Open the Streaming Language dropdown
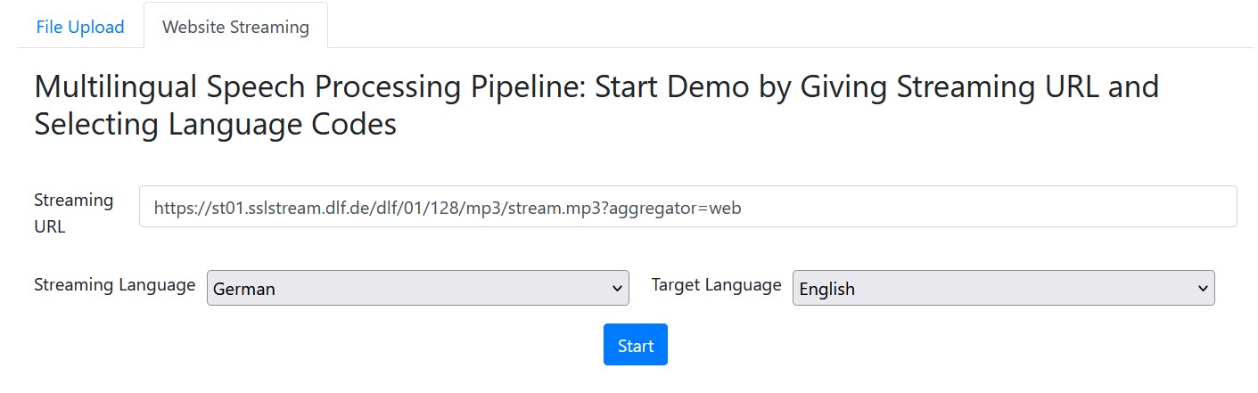1258x393 pixels. (x=418, y=288)
